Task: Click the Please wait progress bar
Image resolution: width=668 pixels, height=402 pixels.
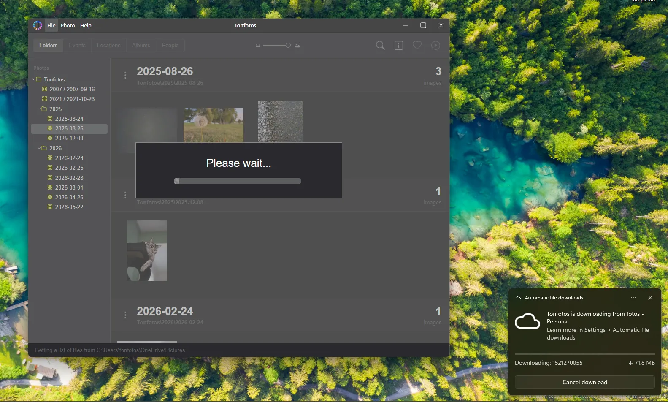Action: point(238,181)
